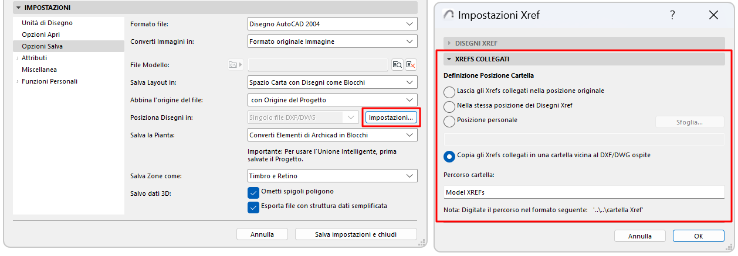
Task: Select 'Nella stessa posizione dei Disegni Xref'
Action: coord(449,106)
